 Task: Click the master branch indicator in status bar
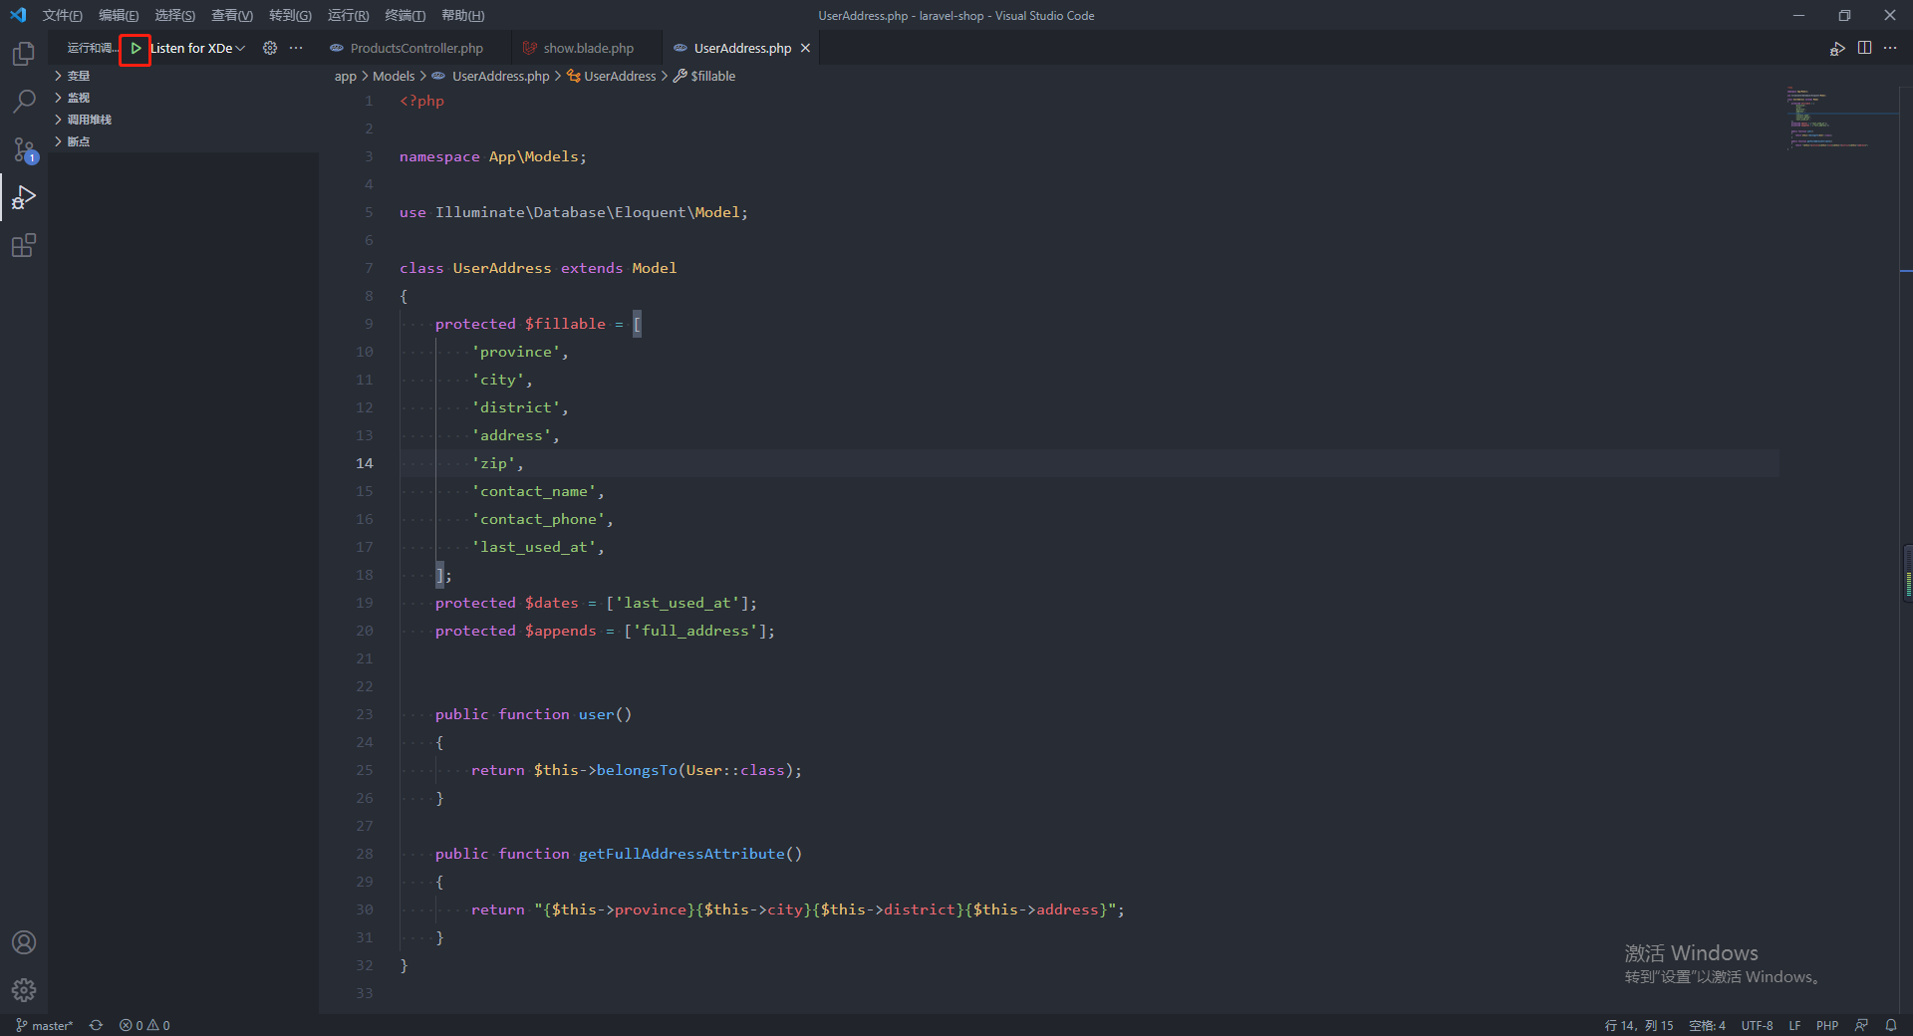[45, 1025]
